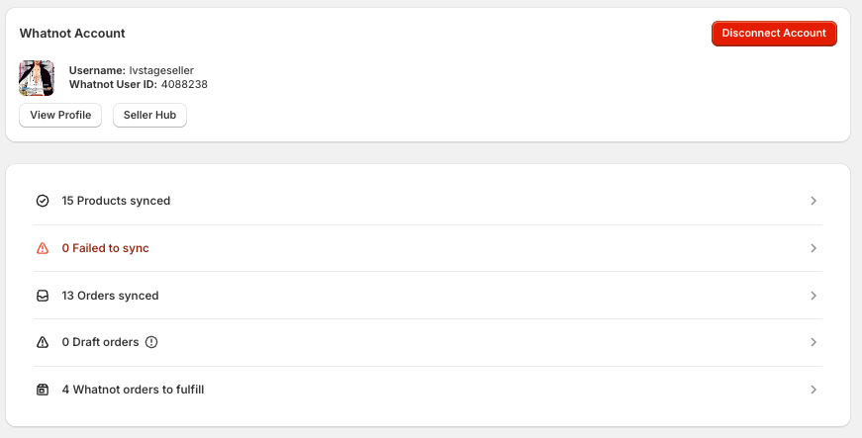Select the 15 Products synced text
Image resolution: width=862 pixels, height=438 pixels.
pos(116,201)
